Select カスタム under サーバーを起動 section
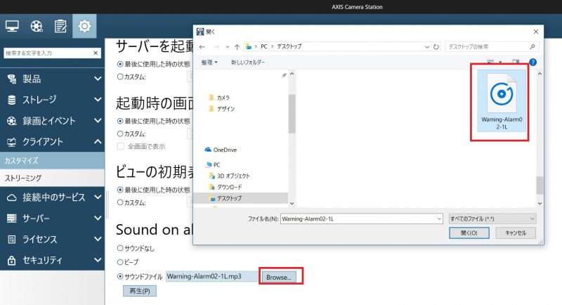 click(x=120, y=77)
